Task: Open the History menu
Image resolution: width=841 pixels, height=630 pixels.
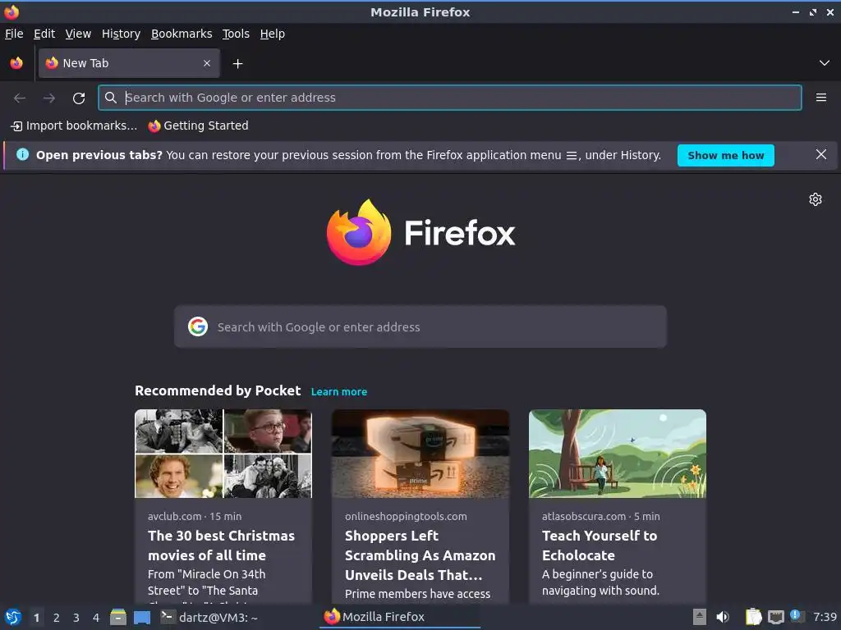Action: (x=121, y=34)
